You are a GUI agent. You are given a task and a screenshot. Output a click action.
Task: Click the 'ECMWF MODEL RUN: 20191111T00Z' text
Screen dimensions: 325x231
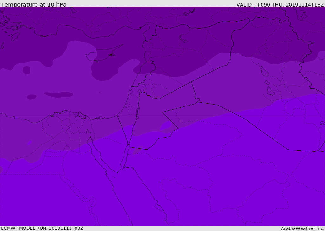[42, 228]
